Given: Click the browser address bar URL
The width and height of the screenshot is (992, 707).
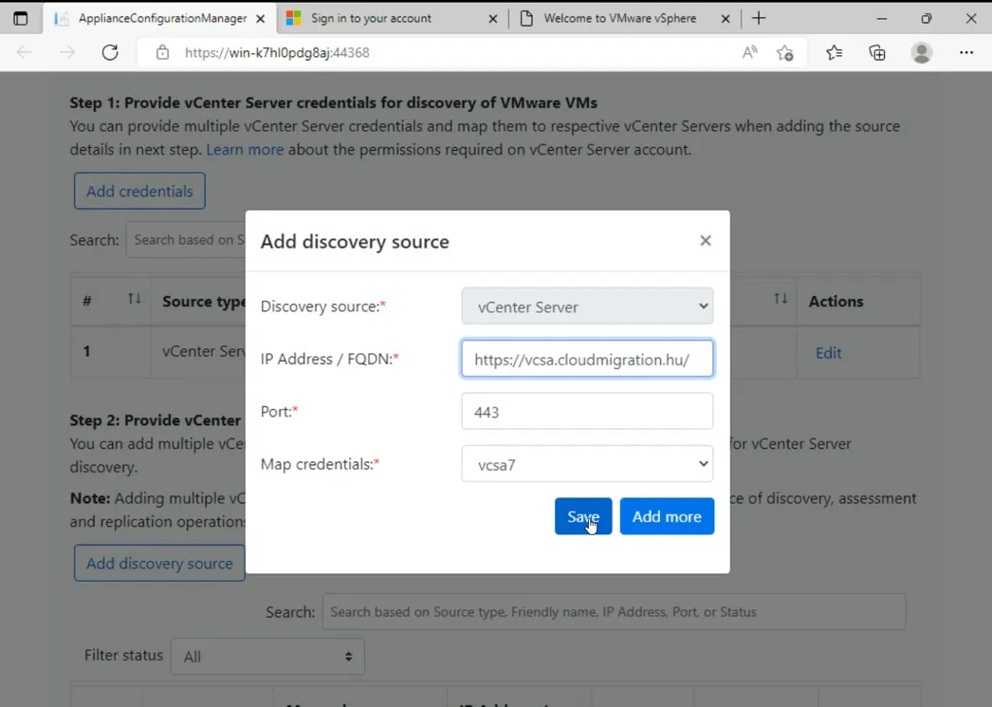Looking at the screenshot, I should click(x=277, y=52).
